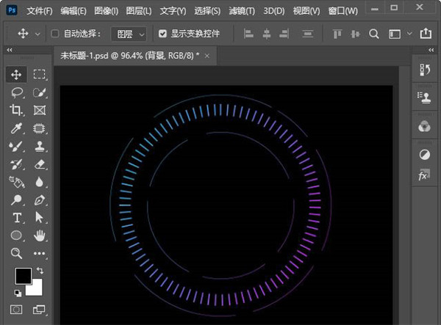
Task: Swap foreground and background colors
Action: tap(40, 271)
